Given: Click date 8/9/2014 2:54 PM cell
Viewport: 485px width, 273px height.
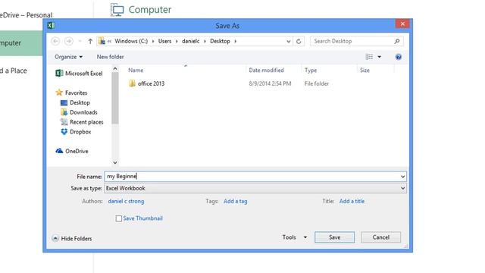Looking at the screenshot, I should pyautogui.click(x=270, y=83).
